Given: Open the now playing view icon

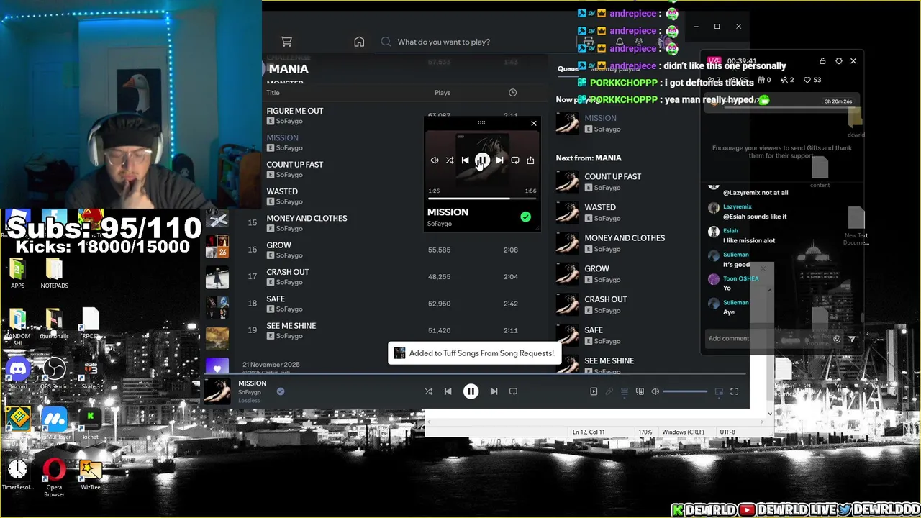Looking at the screenshot, I should pyautogui.click(x=594, y=391).
